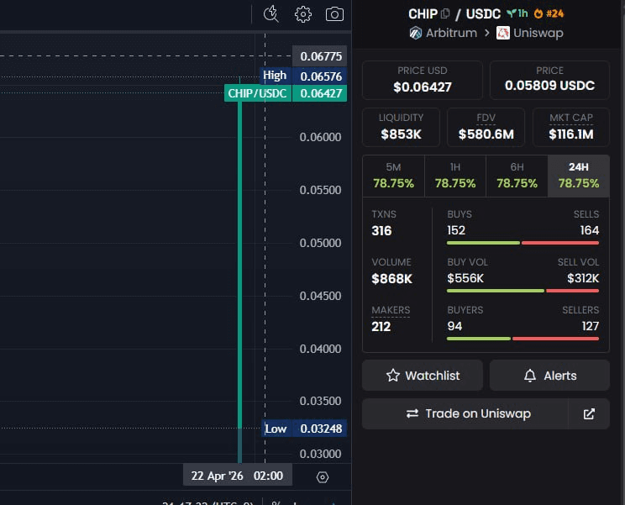Open price Alerts button
This screenshot has width=625, height=505.
[550, 376]
